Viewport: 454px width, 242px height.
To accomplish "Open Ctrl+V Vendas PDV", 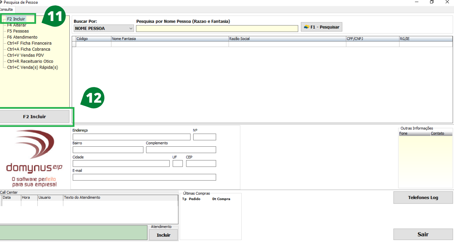I will coord(25,55).
